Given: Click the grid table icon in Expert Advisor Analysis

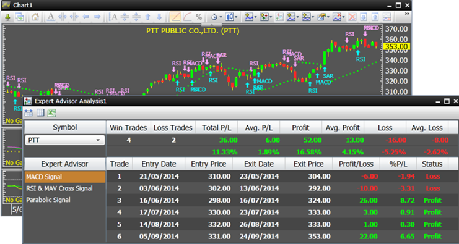Looking at the screenshot, I should pos(40,112).
